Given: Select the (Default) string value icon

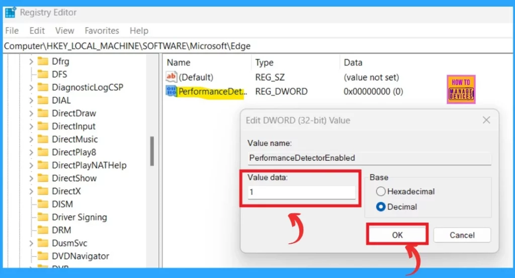Looking at the screenshot, I should point(171,77).
